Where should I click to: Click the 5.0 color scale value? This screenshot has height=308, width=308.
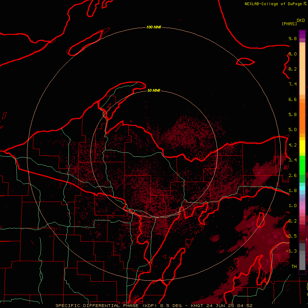coord(293,130)
